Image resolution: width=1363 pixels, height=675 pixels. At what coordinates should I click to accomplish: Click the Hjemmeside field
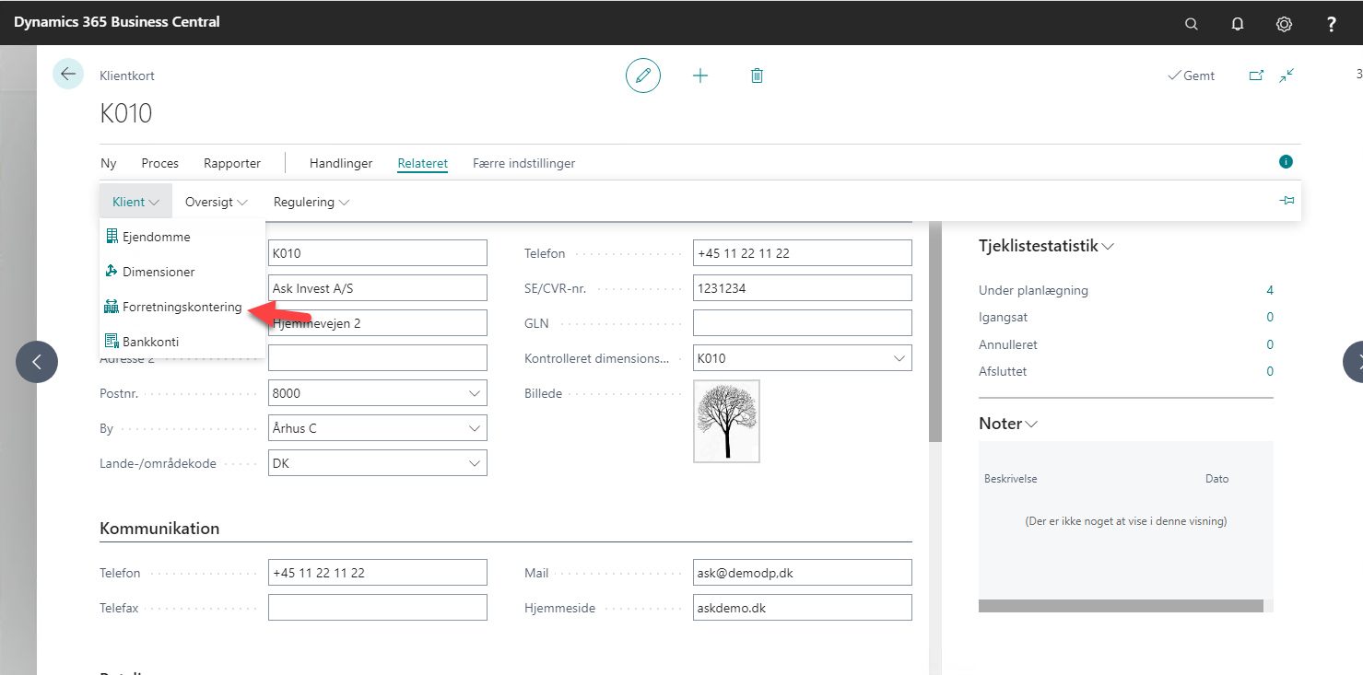(803, 608)
